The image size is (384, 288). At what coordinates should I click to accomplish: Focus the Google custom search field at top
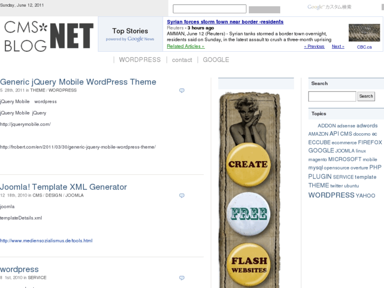coord(210,9)
